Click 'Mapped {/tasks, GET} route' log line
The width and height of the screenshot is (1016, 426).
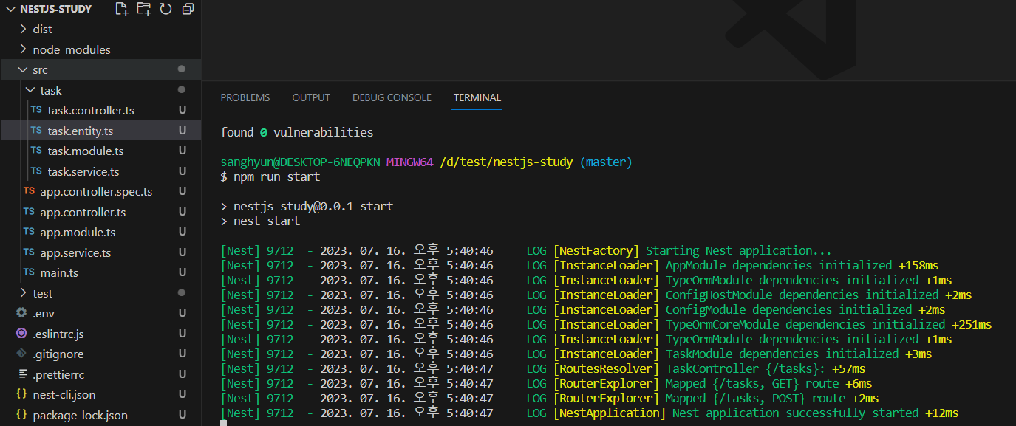coord(752,384)
